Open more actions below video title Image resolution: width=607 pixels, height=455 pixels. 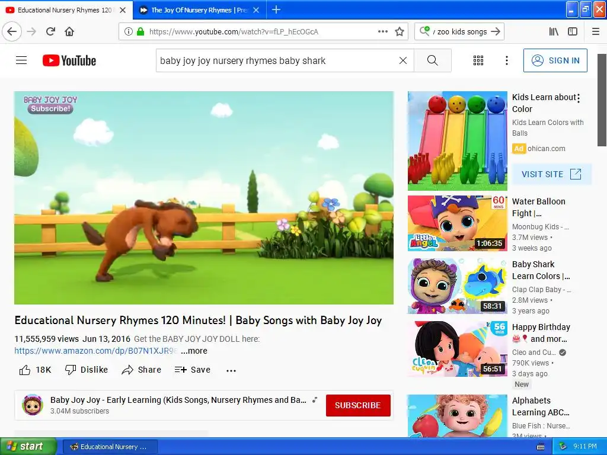tap(231, 370)
